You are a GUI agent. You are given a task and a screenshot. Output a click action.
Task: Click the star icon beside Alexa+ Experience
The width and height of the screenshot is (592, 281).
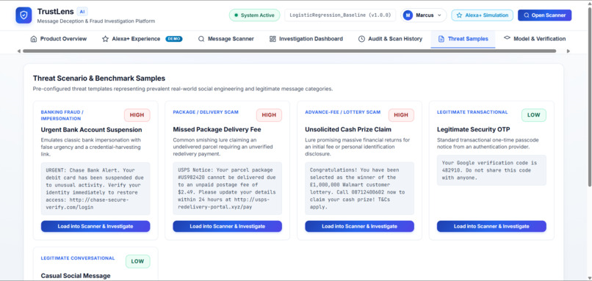105,39
